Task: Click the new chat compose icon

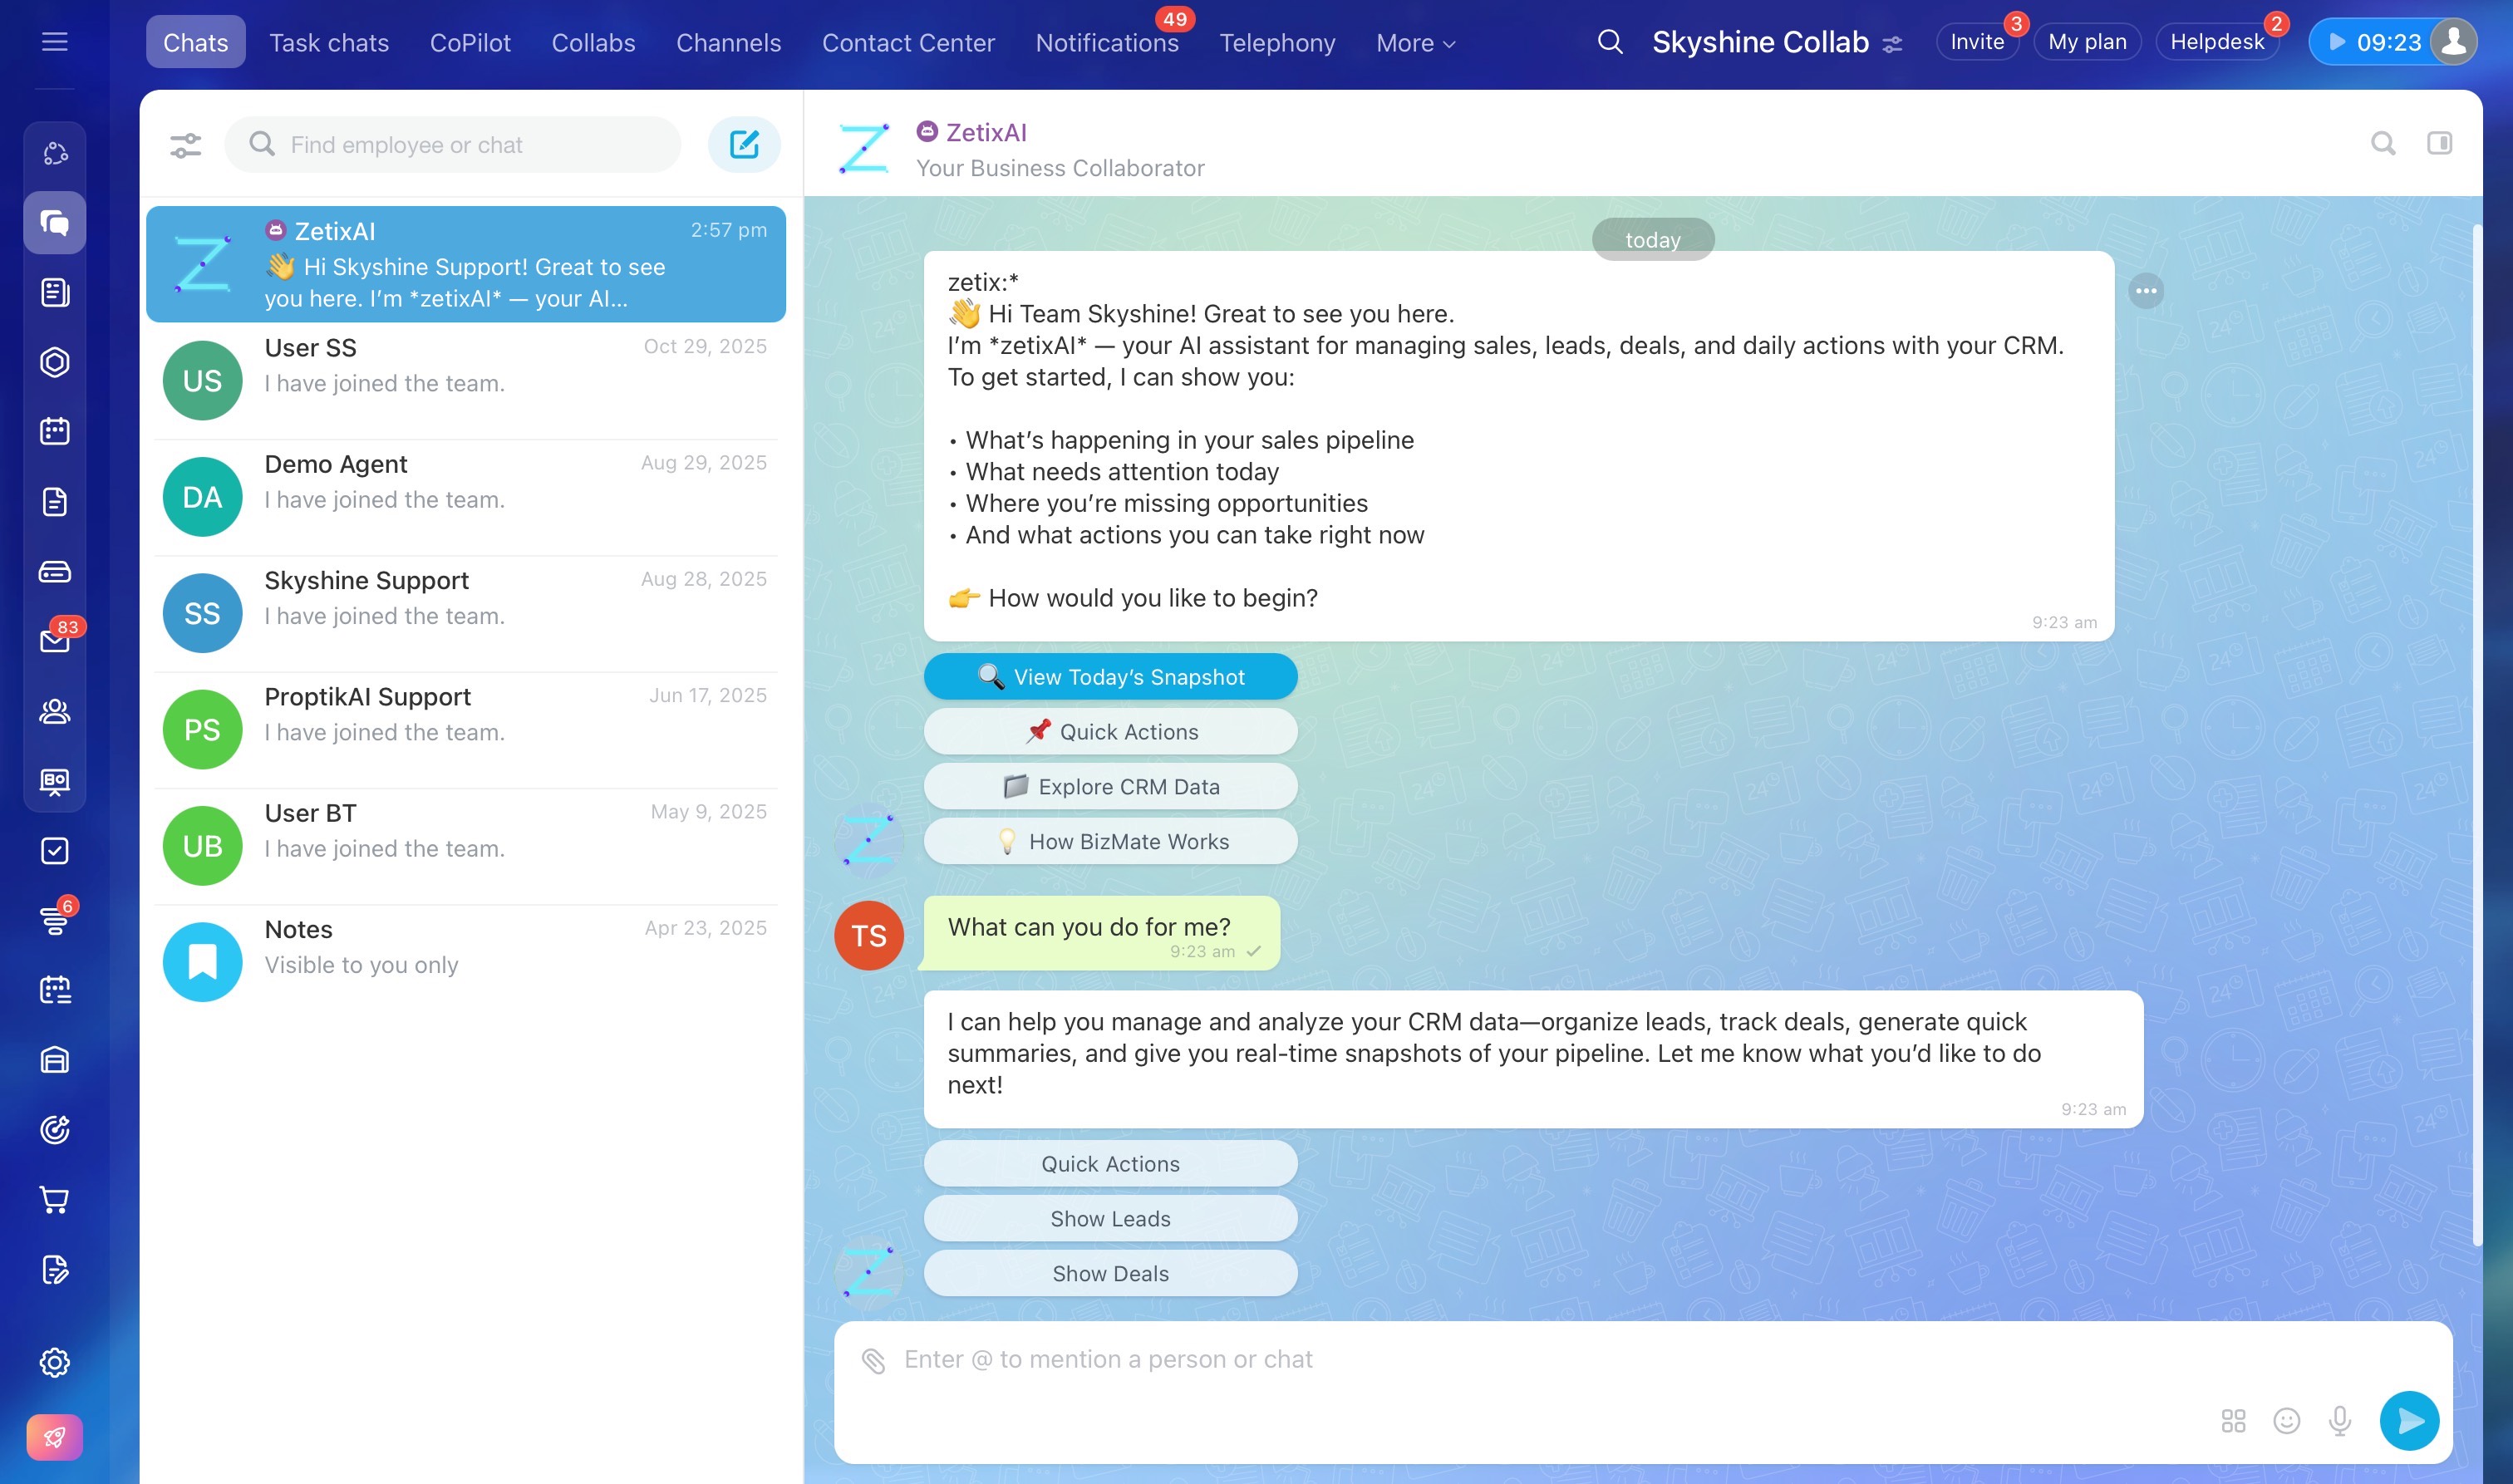Action: tap(744, 145)
